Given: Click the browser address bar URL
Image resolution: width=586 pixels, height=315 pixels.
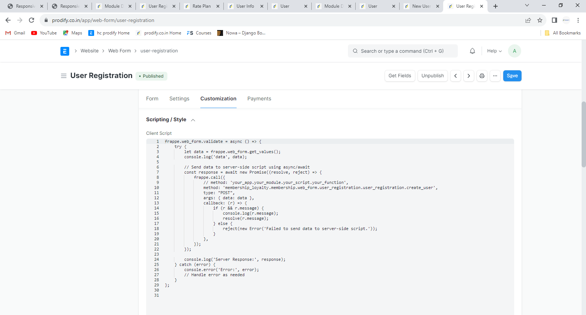Looking at the screenshot, I should tap(103, 21).
